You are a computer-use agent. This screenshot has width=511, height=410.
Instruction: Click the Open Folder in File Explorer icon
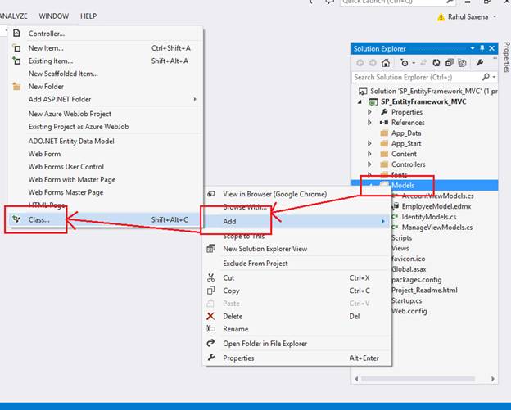click(x=210, y=343)
